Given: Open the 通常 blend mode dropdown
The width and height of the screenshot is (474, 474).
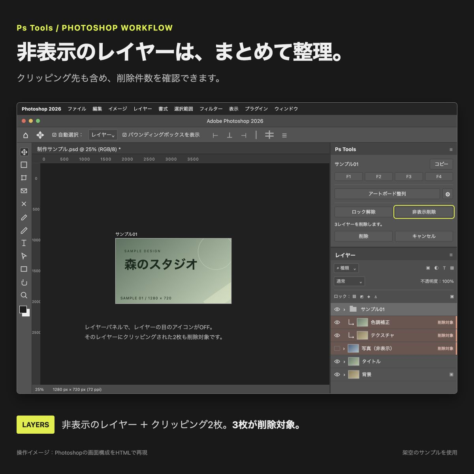Looking at the screenshot, I should tap(349, 281).
